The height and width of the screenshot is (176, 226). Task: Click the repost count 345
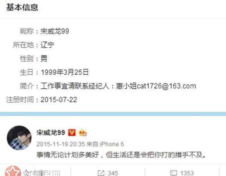(113, 173)
